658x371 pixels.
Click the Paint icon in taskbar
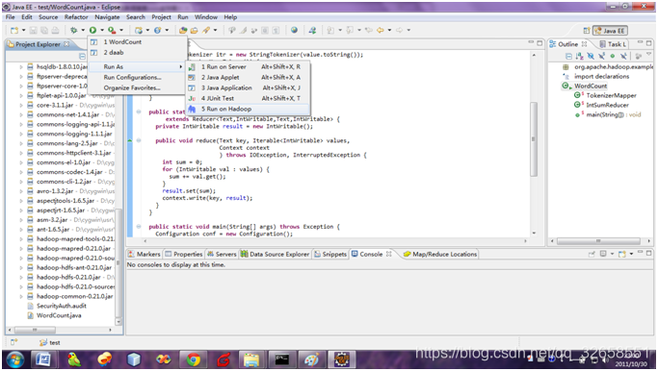tap(311, 359)
